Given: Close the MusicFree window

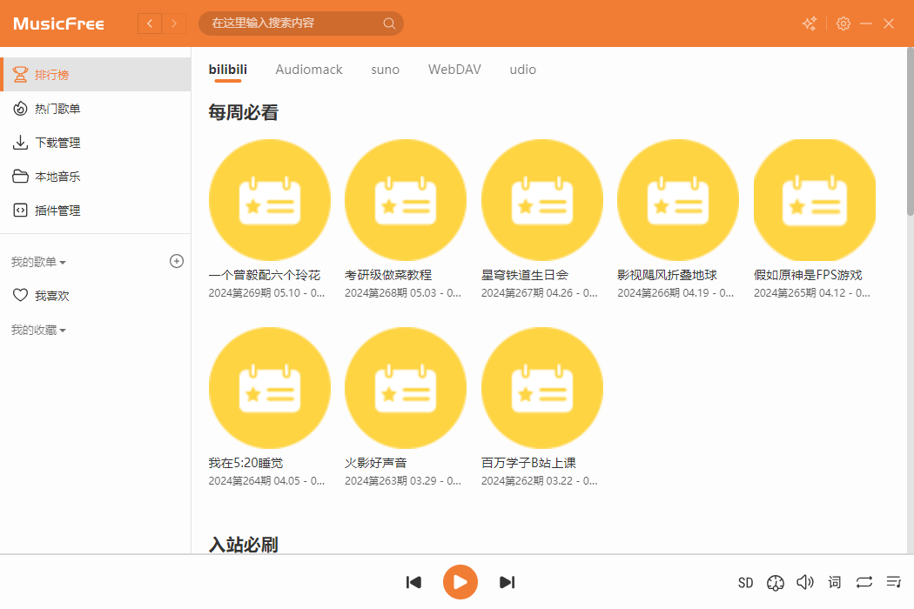Looking at the screenshot, I should coord(889,23).
